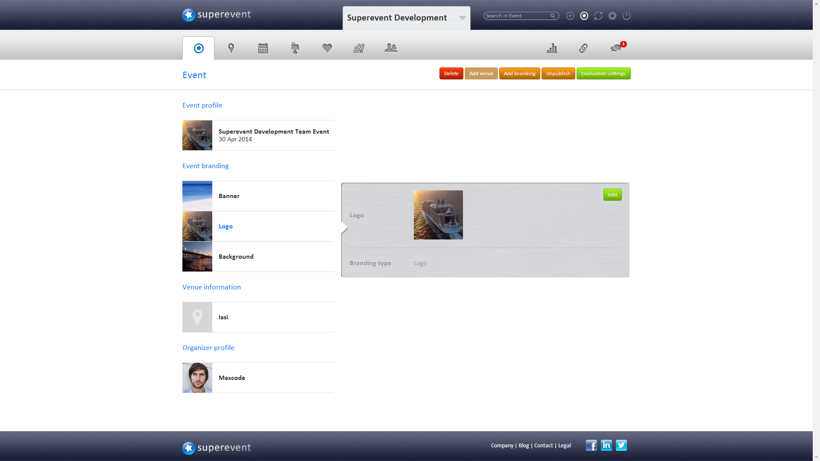Expand the Superevent Development event dropdown

(462, 18)
